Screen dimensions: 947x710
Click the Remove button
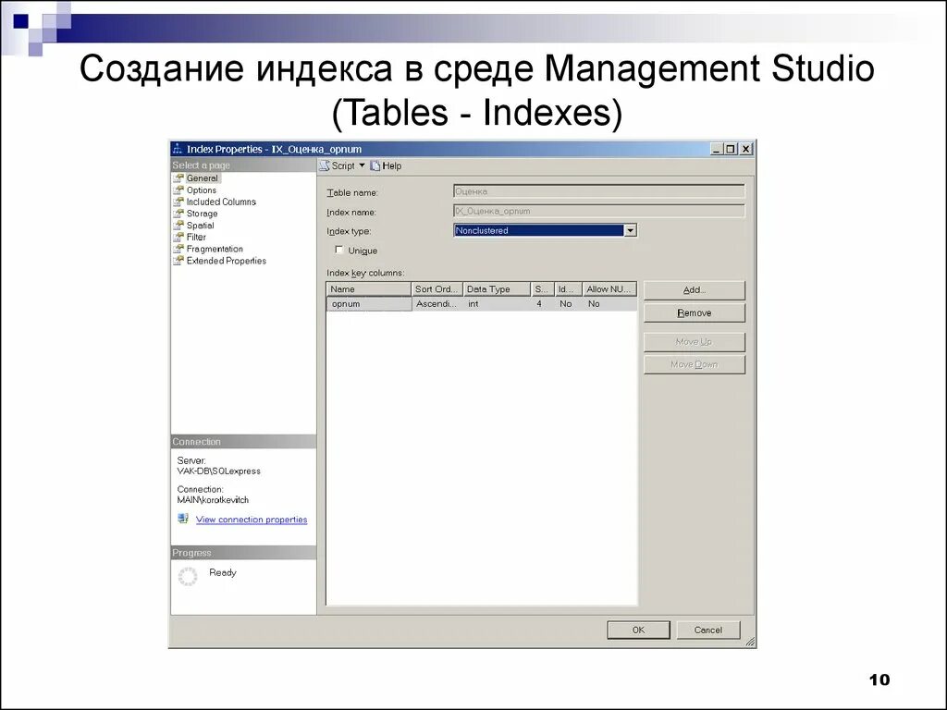click(x=695, y=312)
